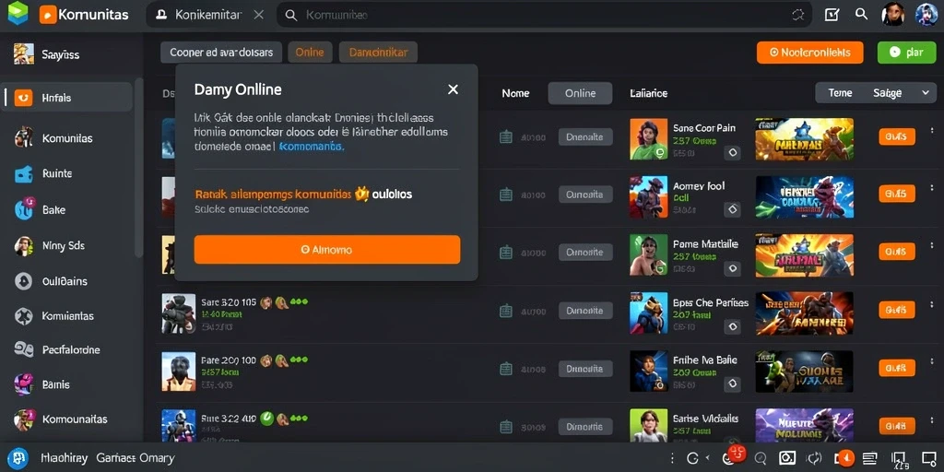Screen dimensions: 944x472
Task: Switch to the Konikemitar tab
Action: coord(209,15)
